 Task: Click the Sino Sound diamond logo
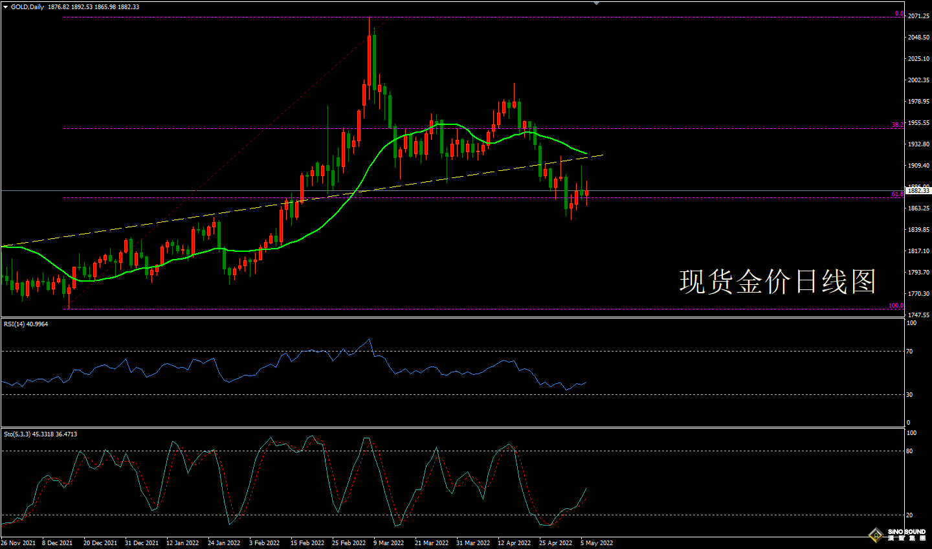click(876, 535)
